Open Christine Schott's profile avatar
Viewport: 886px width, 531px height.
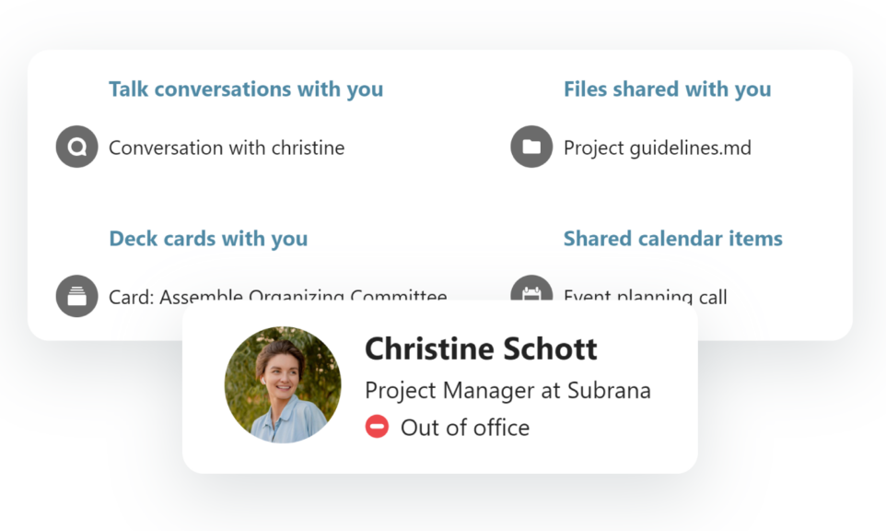(x=284, y=383)
